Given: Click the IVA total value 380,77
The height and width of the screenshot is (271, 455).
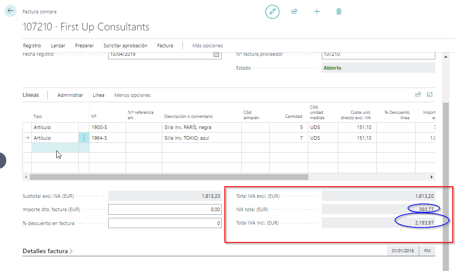Looking at the screenshot, I should (426, 209).
